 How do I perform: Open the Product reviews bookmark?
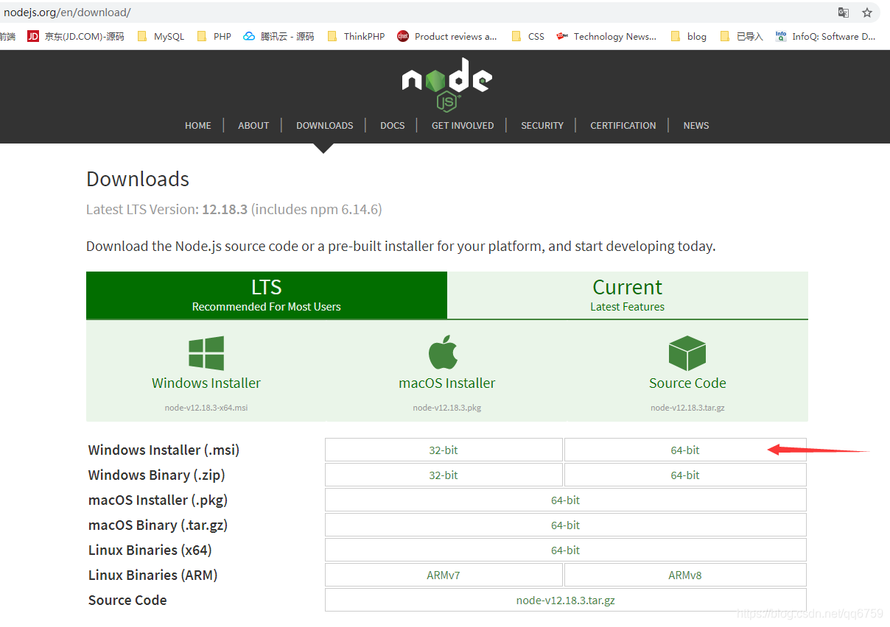(x=447, y=36)
